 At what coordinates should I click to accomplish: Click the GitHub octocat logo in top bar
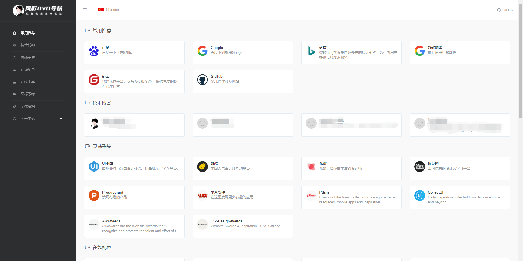(x=499, y=10)
